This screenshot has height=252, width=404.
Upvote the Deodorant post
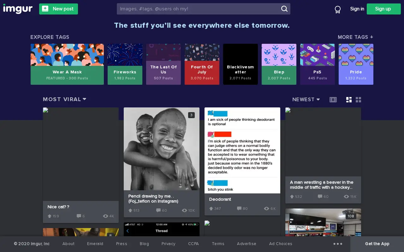[x=211, y=209]
